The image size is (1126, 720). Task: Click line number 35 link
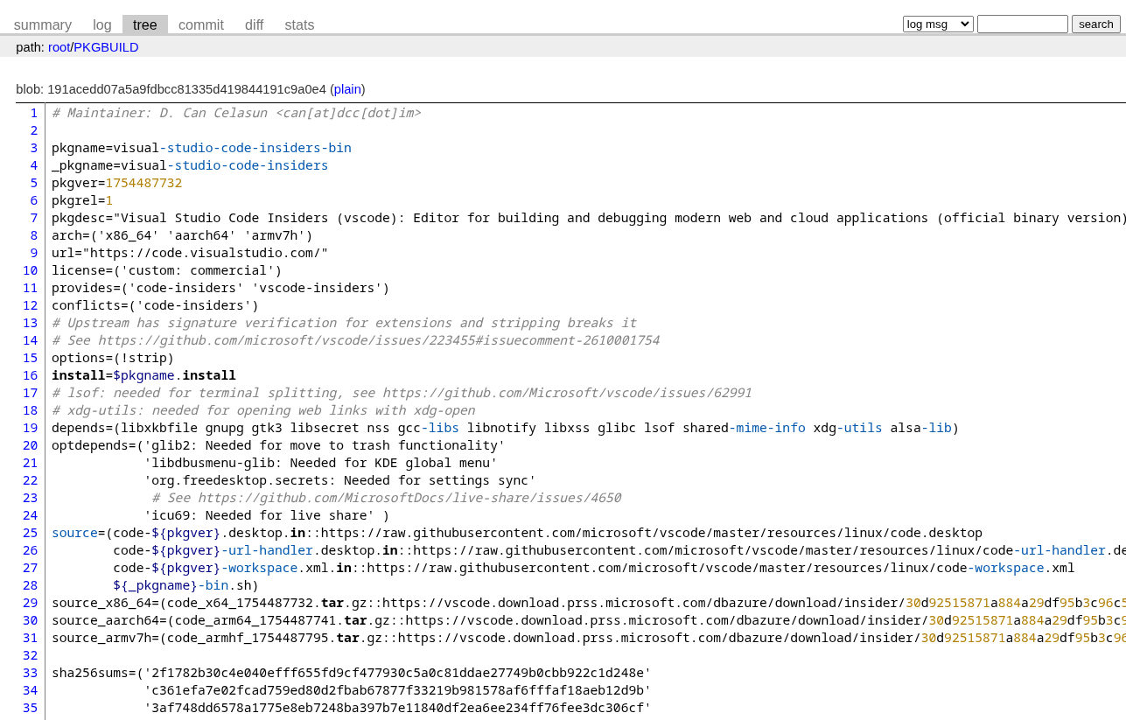31,708
